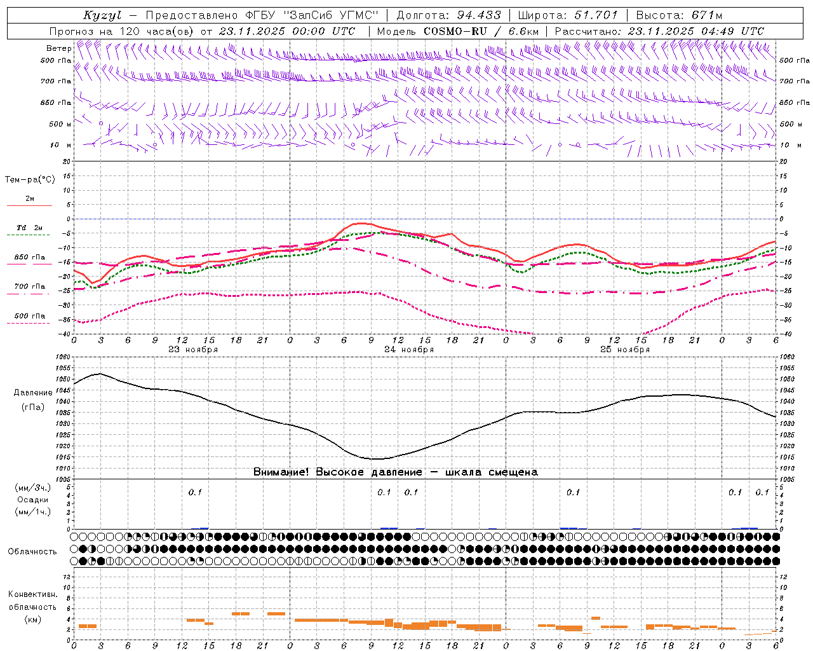Click the station name "Kyzyl" in the header
The image size is (813, 651).
pos(102,15)
